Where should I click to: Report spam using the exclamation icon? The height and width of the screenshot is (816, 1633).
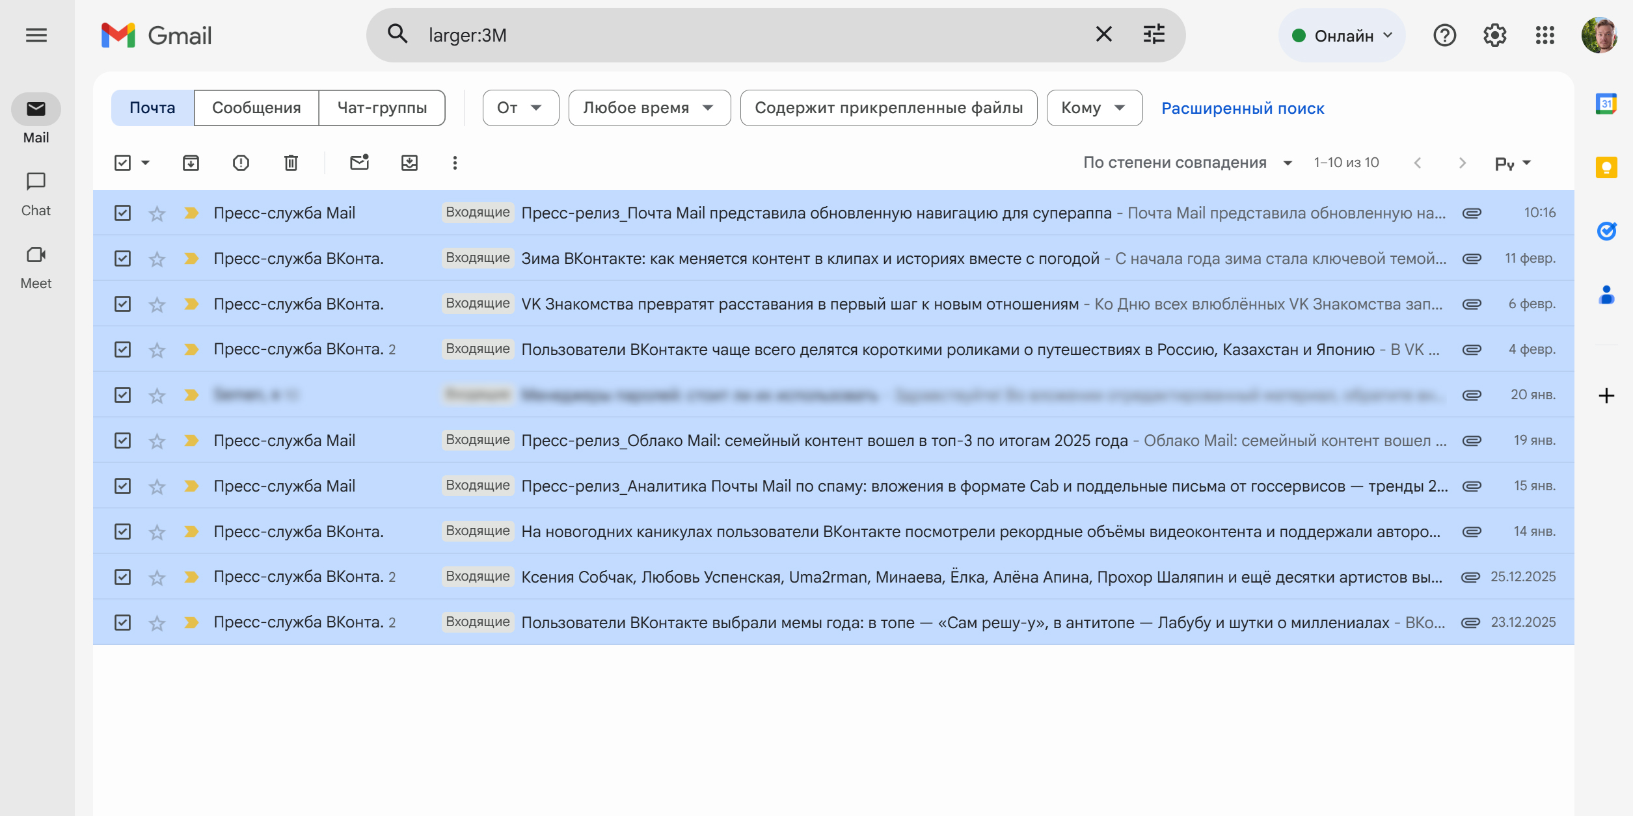241,163
